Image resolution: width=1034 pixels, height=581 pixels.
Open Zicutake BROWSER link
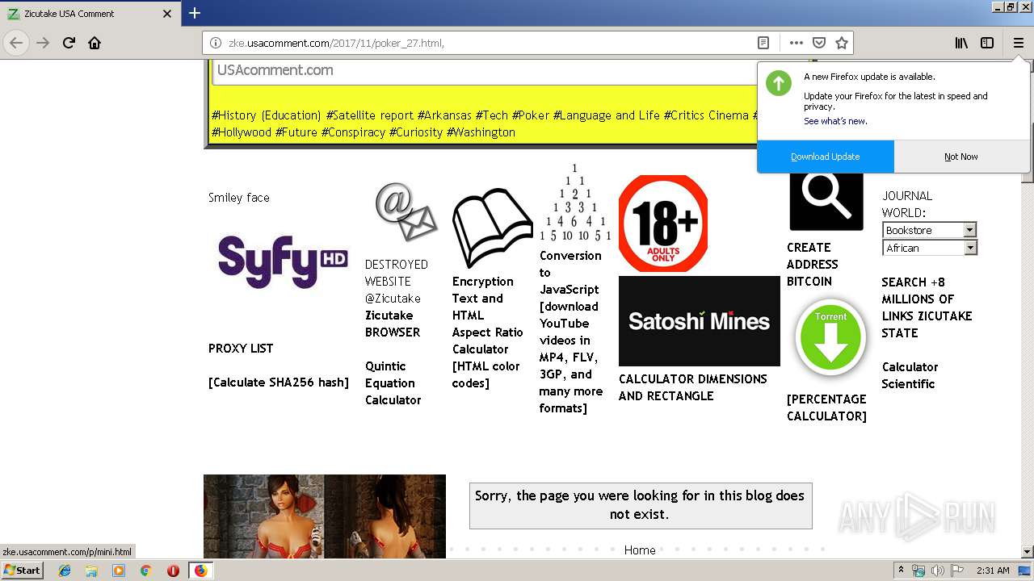point(393,324)
